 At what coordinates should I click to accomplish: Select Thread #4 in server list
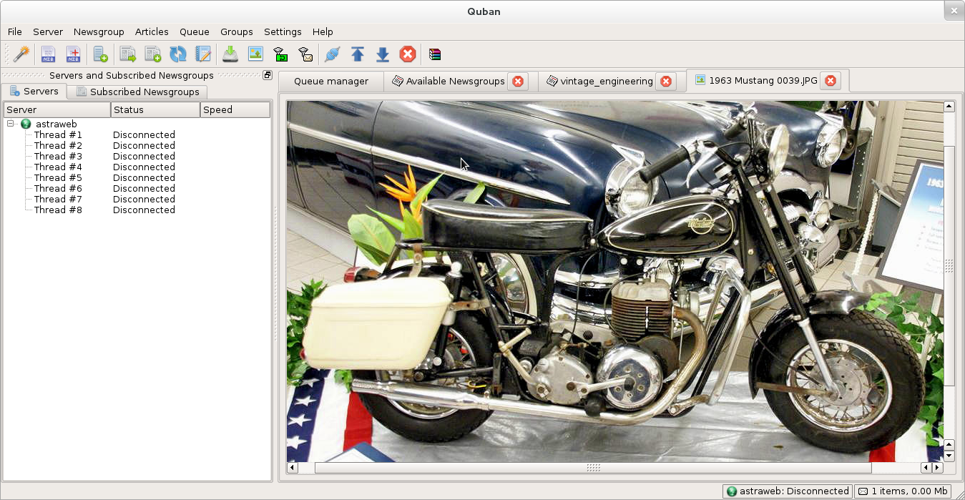click(x=58, y=167)
